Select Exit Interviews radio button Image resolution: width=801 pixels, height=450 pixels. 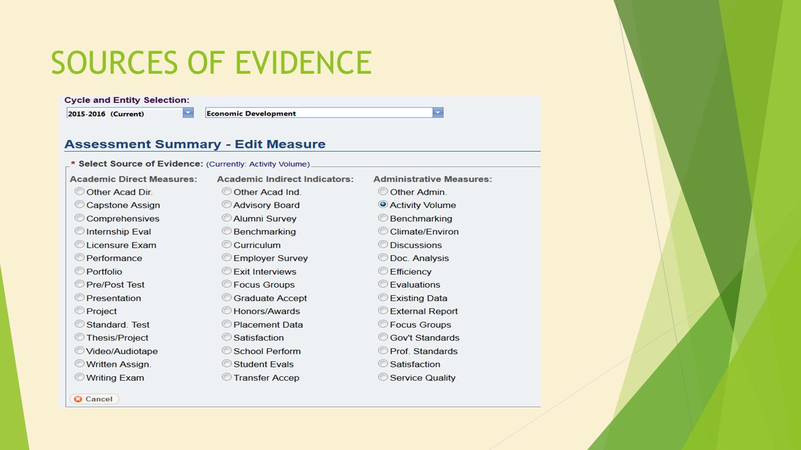pos(227,271)
